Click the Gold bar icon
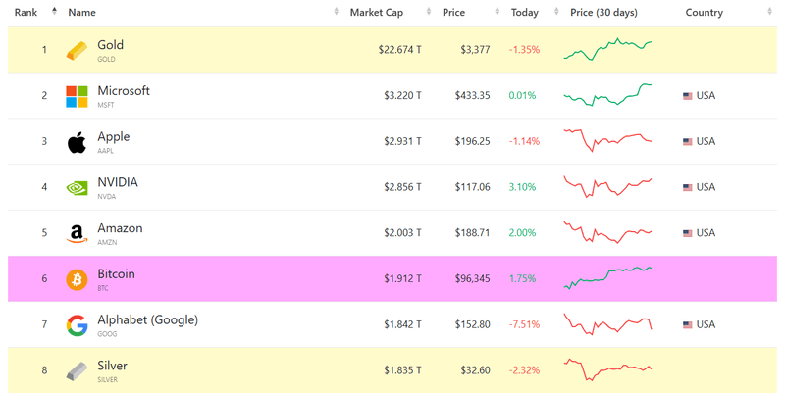The width and height of the screenshot is (785, 393). tap(77, 51)
